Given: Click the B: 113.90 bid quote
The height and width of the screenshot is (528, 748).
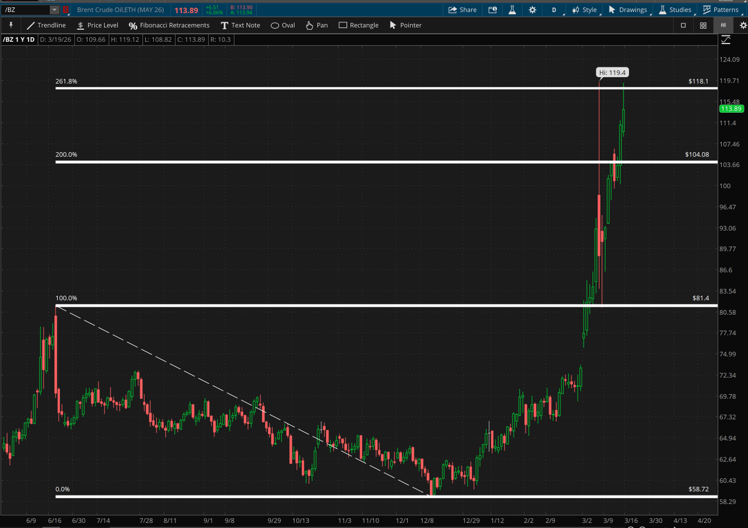Looking at the screenshot, I should (241, 7).
